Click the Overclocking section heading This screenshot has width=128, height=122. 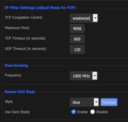pyautogui.click(x=16, y=65)
